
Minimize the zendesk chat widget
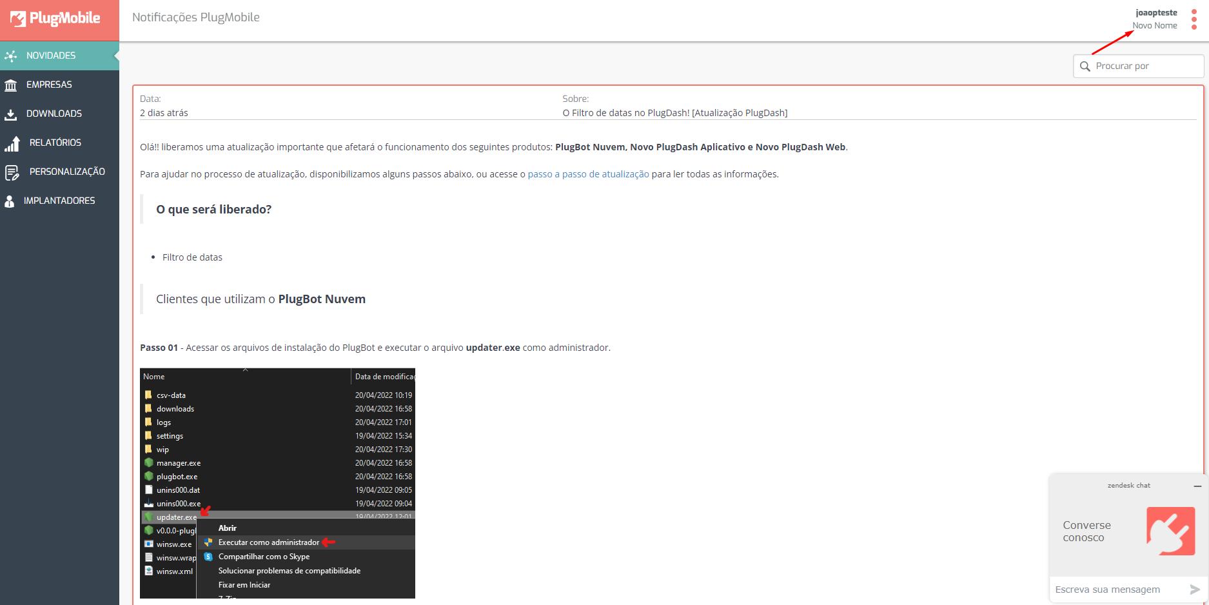click(1197, 486)
